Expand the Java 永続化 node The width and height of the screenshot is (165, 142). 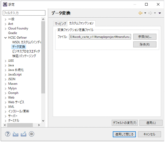[x=5, y=70]
